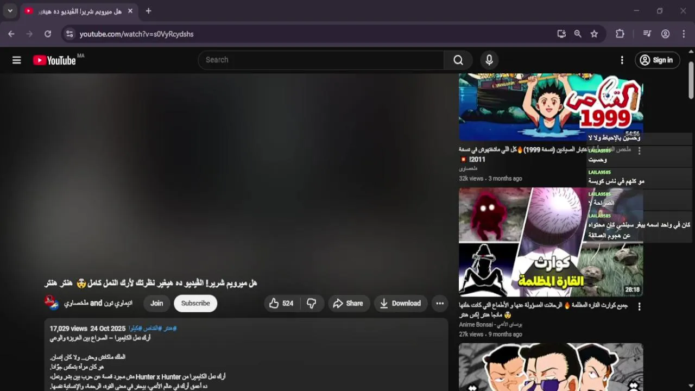Open Chrome three-dot menu
Viewport: 695px width, 391px height.
[x=684, y=34]
